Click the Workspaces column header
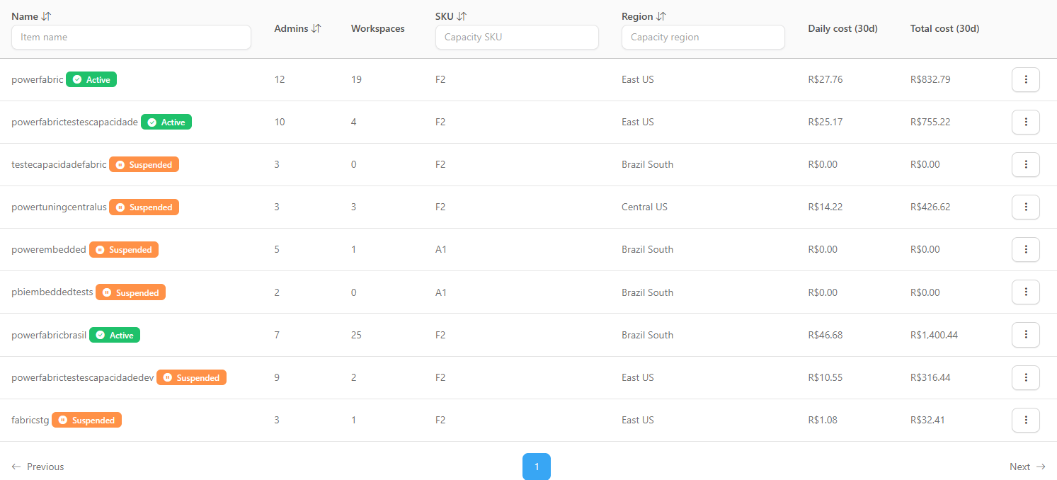This screenshot has width=1057, height=480. (378, 28)
